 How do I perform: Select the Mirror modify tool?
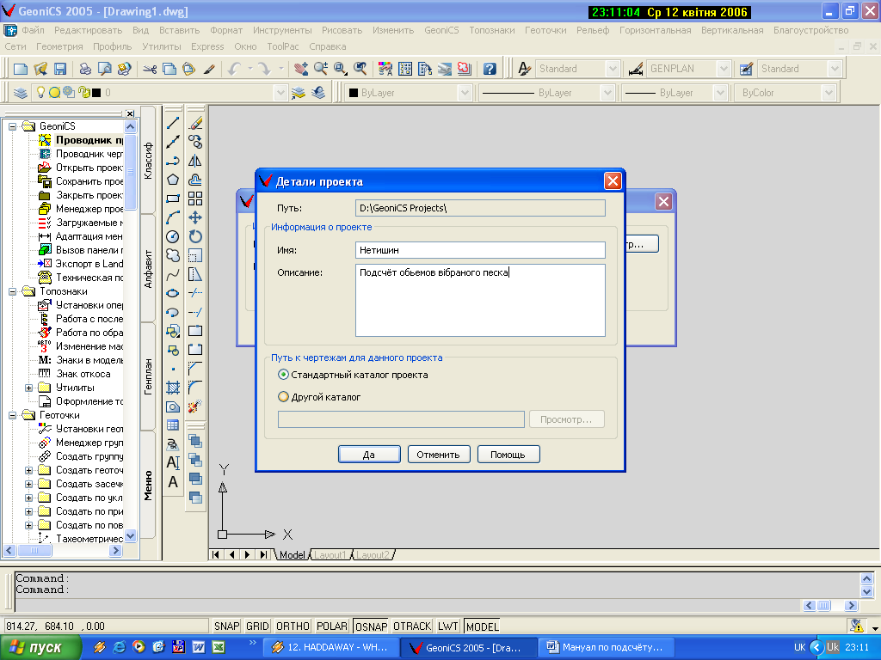coord(195,161)
